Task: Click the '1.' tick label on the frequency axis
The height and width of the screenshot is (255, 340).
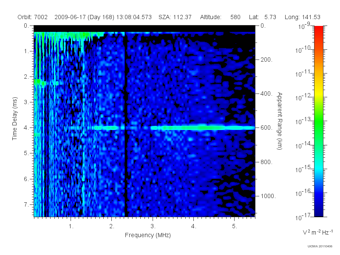Action: pos(71,226)
